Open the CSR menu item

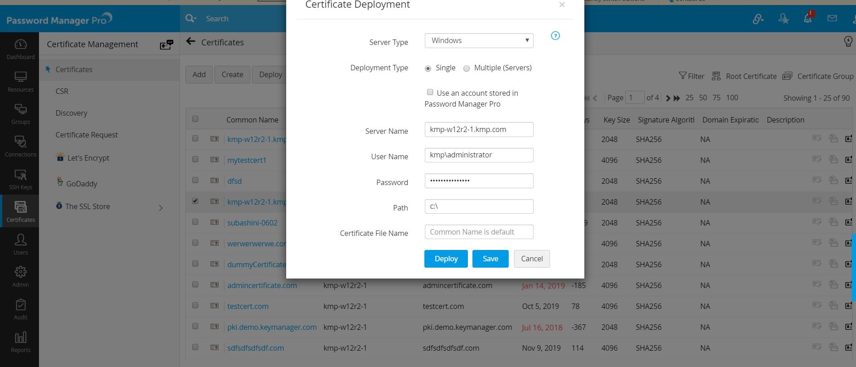pyautogui.click(x=62, y=91)
